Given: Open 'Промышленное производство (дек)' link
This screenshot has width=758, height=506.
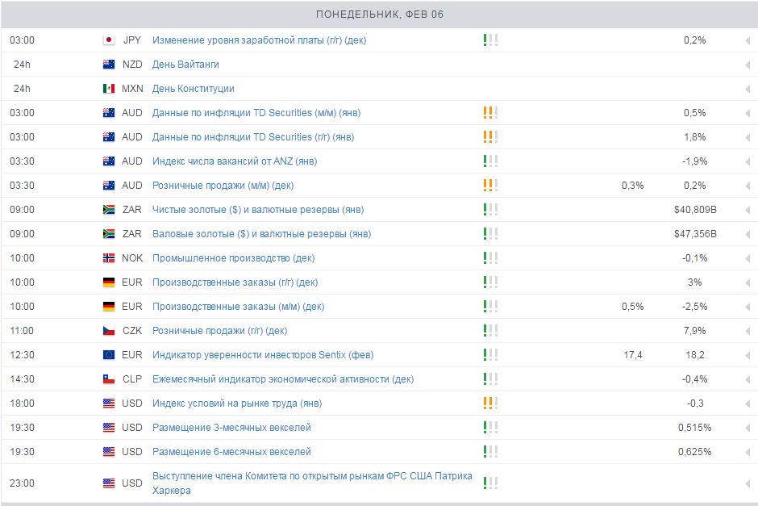Looking at the screenshot, I should (x=234, y=257).
